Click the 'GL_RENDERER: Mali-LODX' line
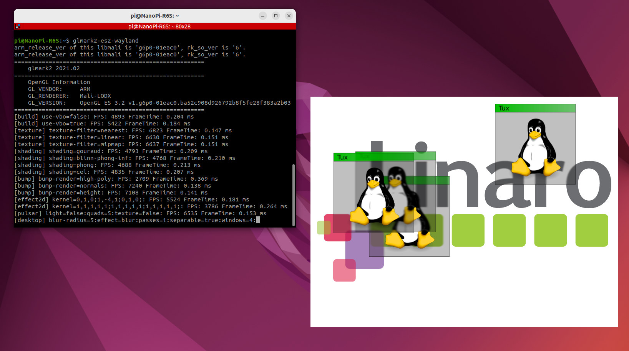 point(69,96)
